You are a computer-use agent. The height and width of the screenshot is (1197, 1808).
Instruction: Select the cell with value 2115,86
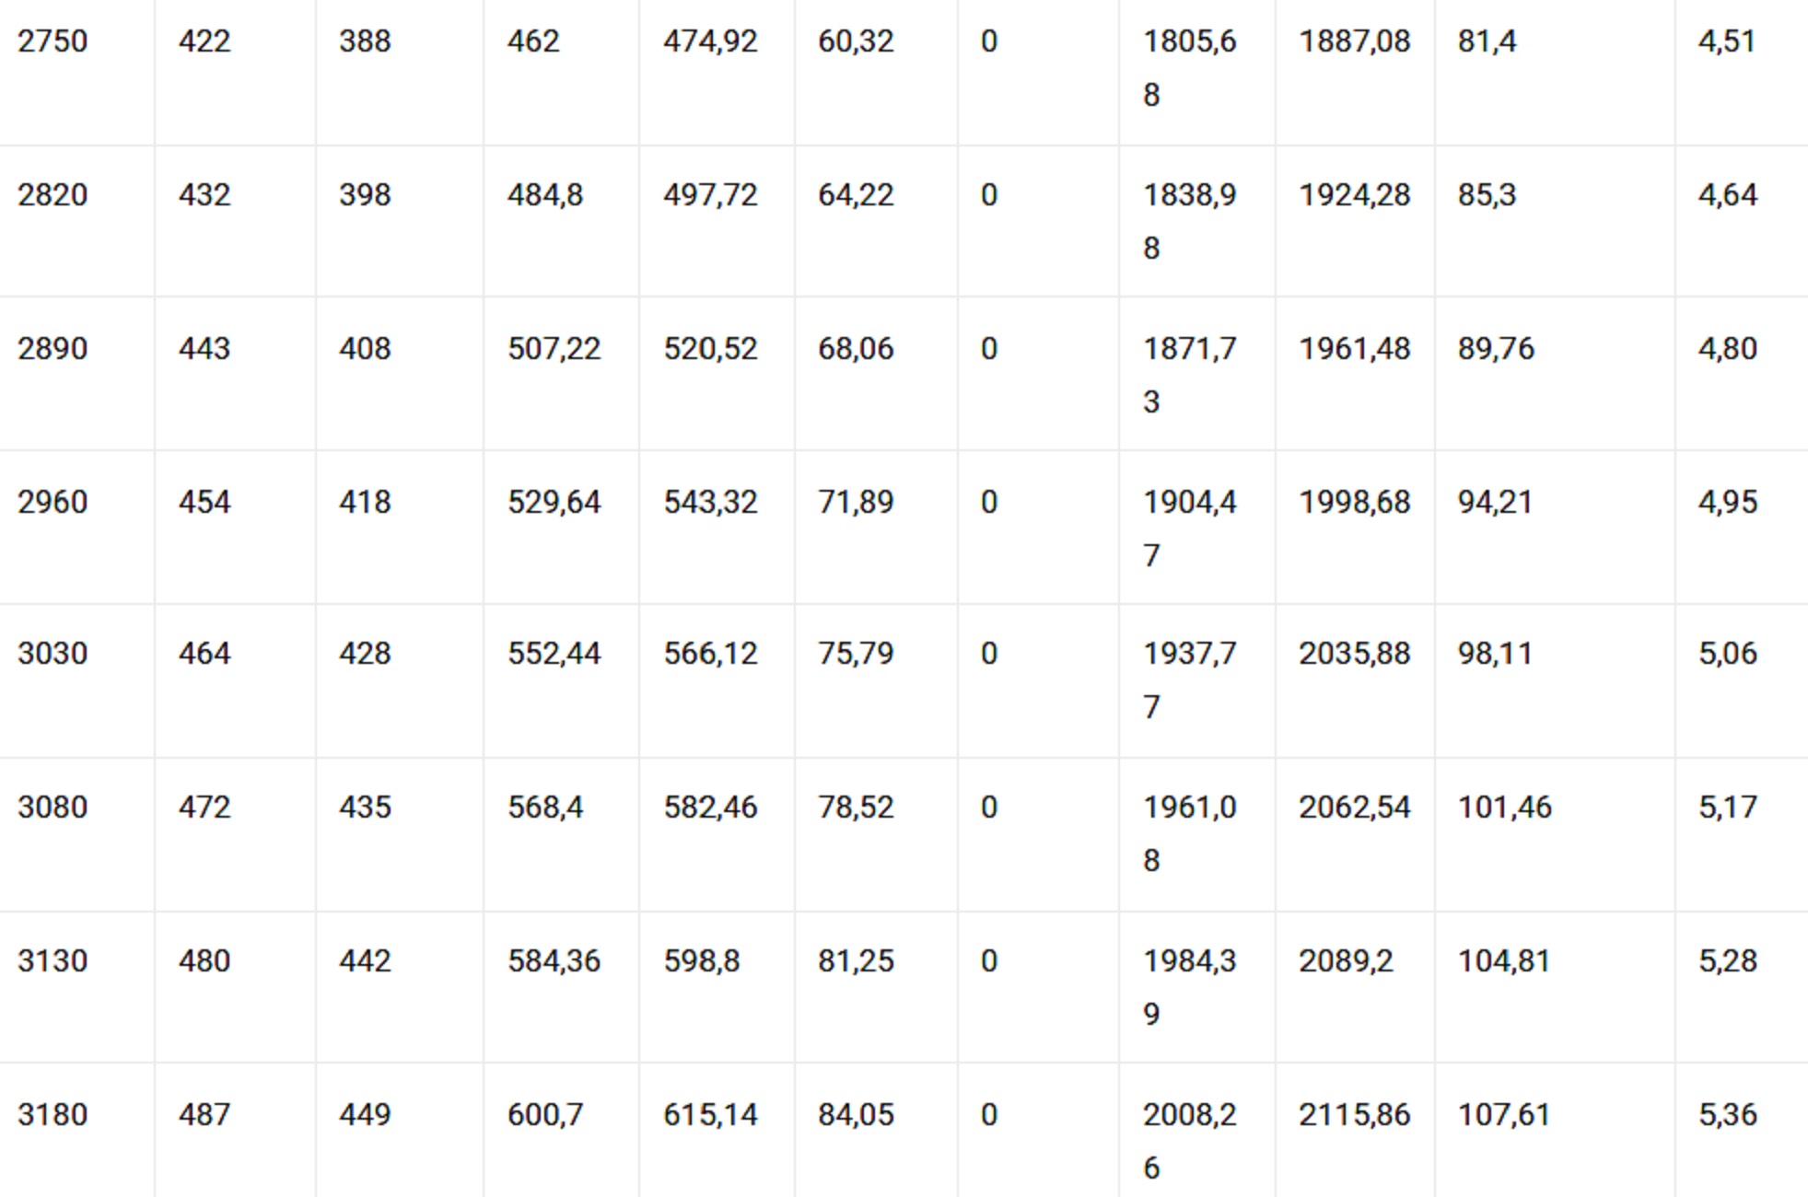coord(1354,1115)
